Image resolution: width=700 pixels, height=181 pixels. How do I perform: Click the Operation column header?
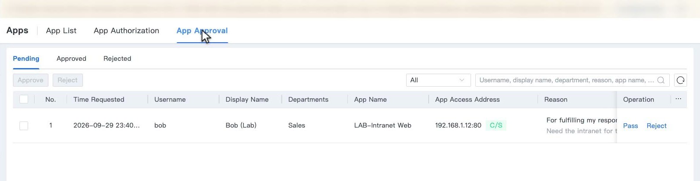coord(638,100)
